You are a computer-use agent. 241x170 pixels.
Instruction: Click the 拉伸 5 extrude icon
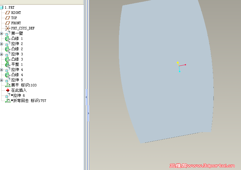8,80
